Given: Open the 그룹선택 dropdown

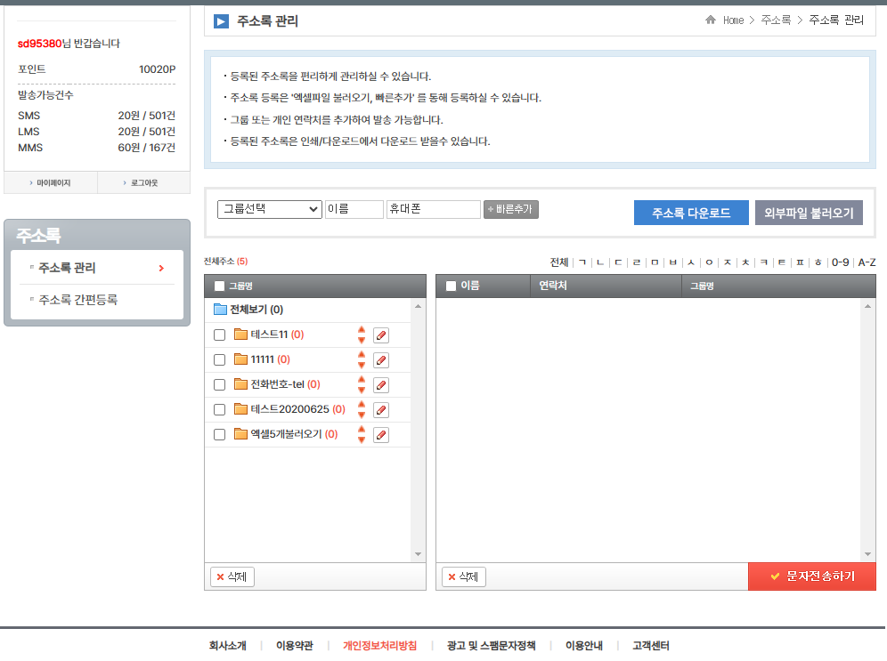Looking at the screenshot, I should (x=269, y=209).
